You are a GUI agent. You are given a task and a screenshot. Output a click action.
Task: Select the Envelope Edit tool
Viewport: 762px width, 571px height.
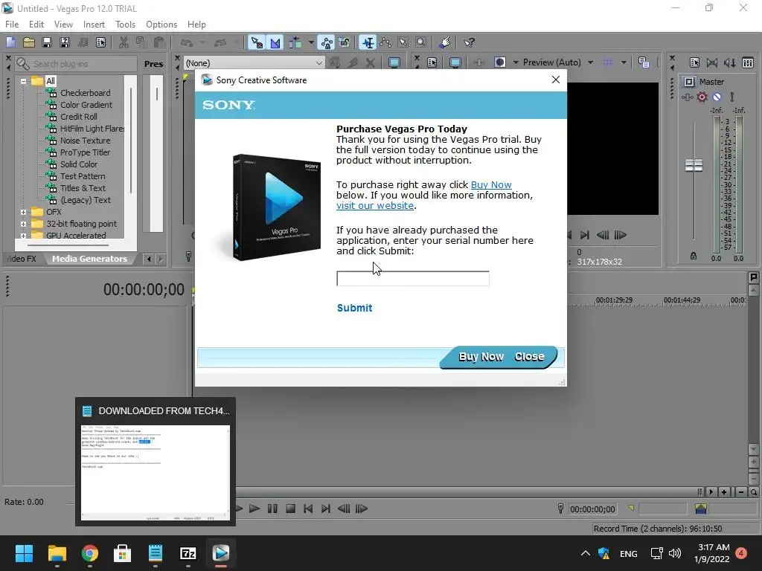(x=386, y=42)
